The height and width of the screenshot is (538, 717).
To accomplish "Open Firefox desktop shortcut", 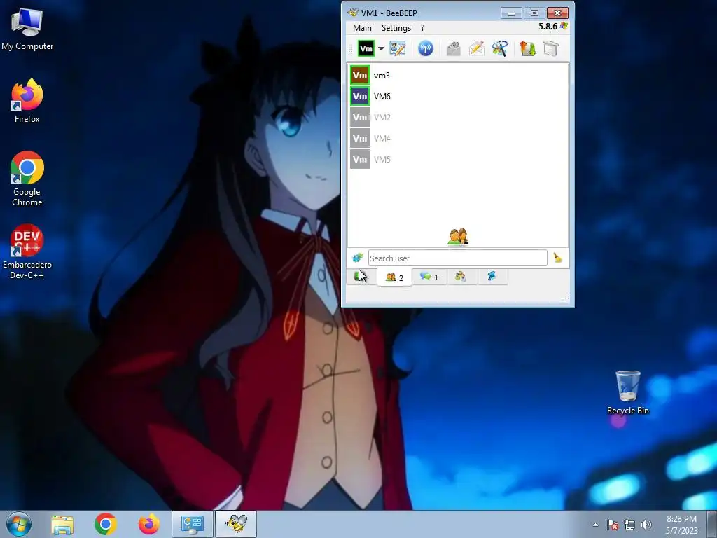I will [x=27, y=101].
